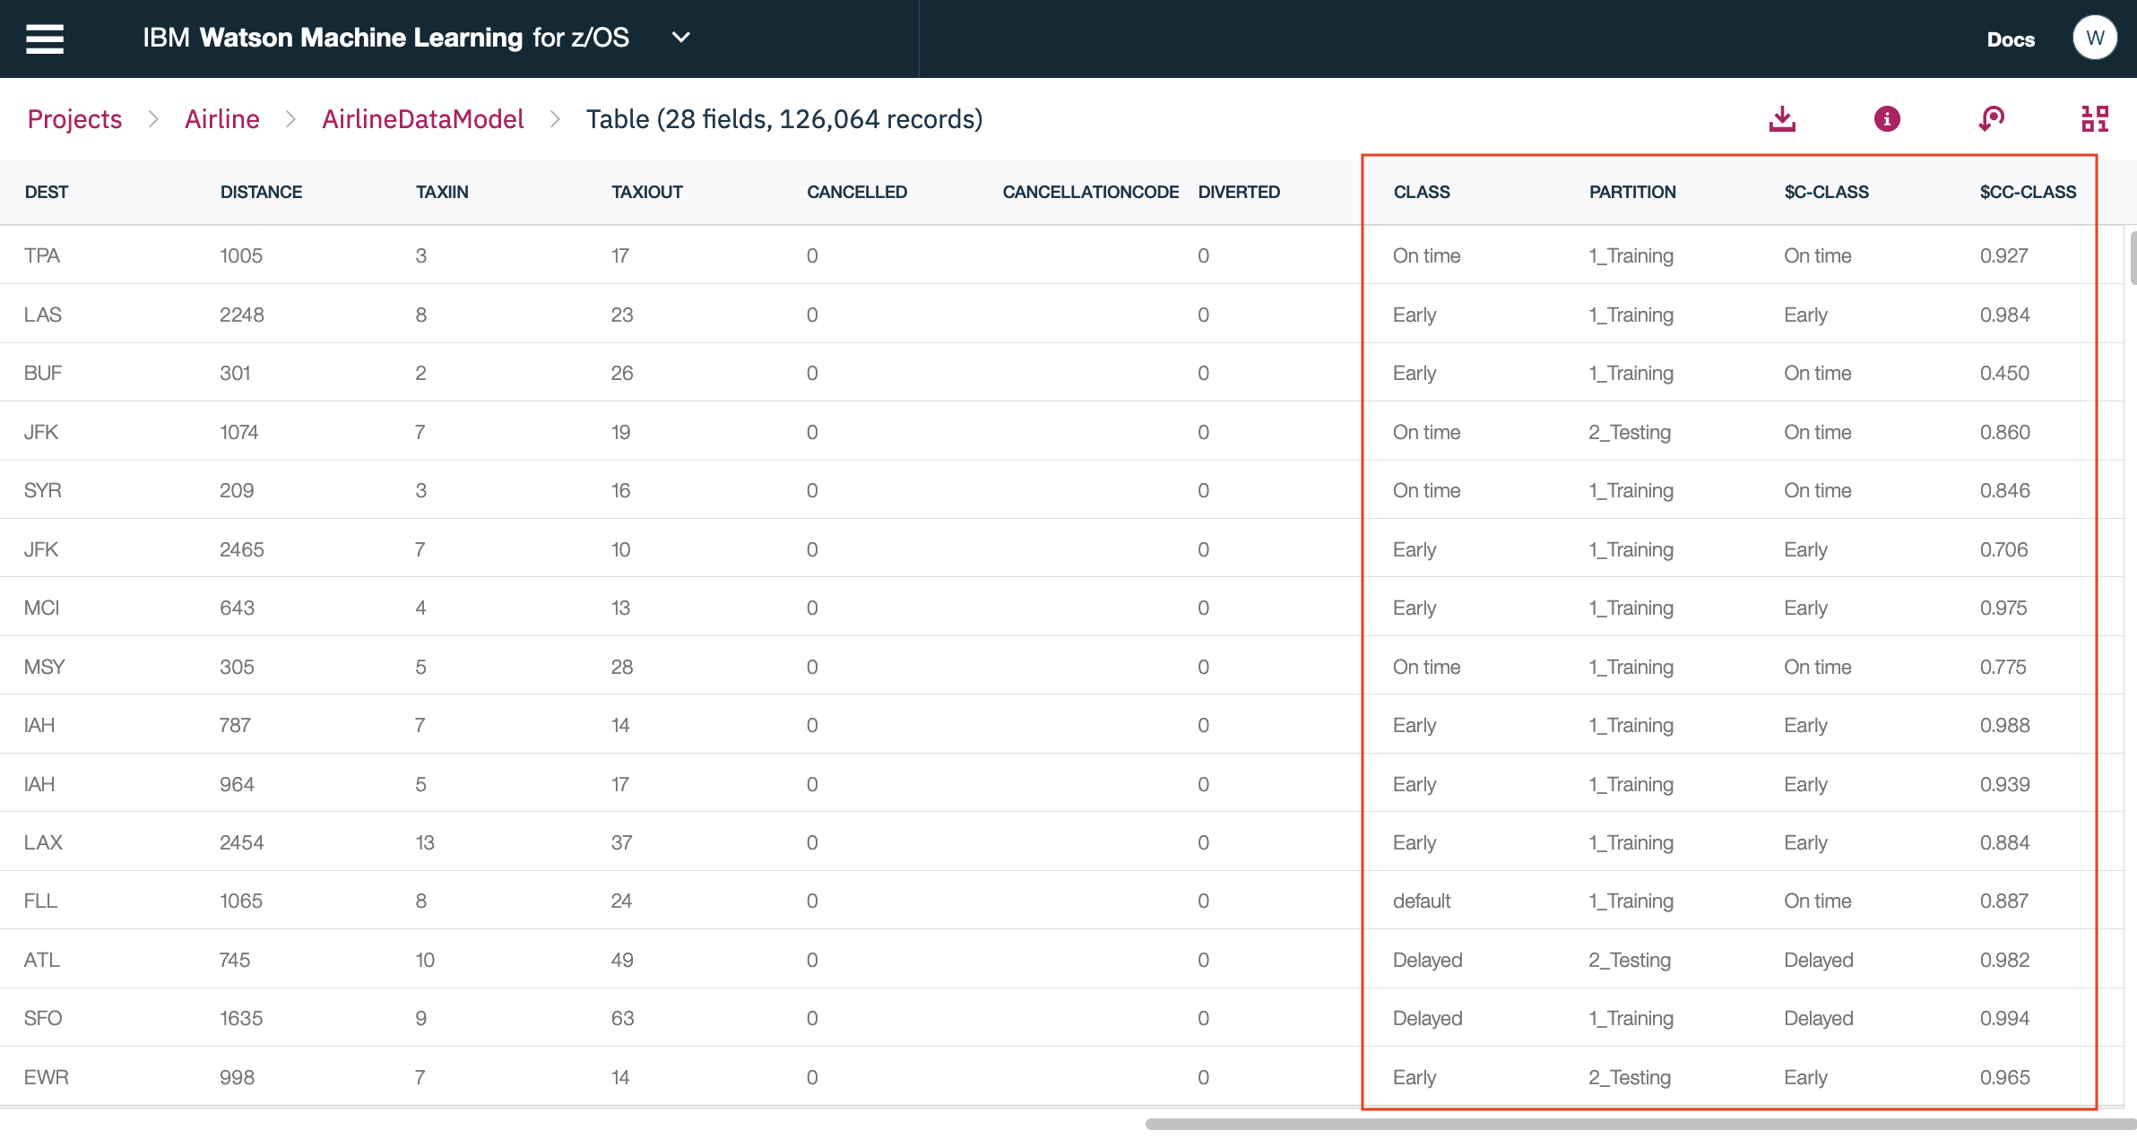2137x1147 pixels.
Task: Expand the product title dropdown chevron
Action: (681, 38)
